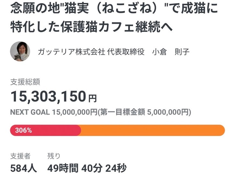Image resolution: width=235 pixels, height=174 pixels.
Task: Click the organizer name 小倉 則子
Action: click(171, 52)
